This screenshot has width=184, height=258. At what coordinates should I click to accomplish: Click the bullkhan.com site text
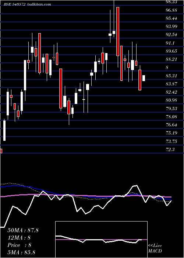pyautogui.click(x=39, y=4)
